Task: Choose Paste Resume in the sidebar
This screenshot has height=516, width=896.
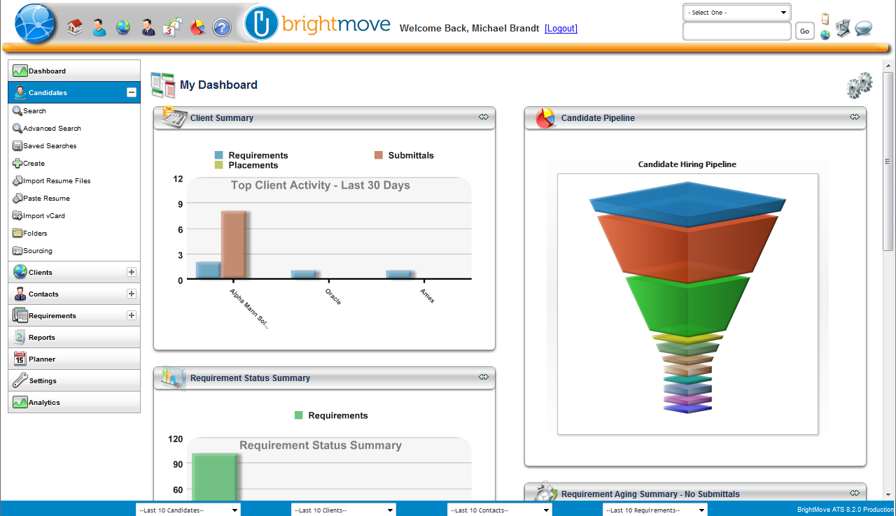Action: pyautogui.click(x=46, y=199)
